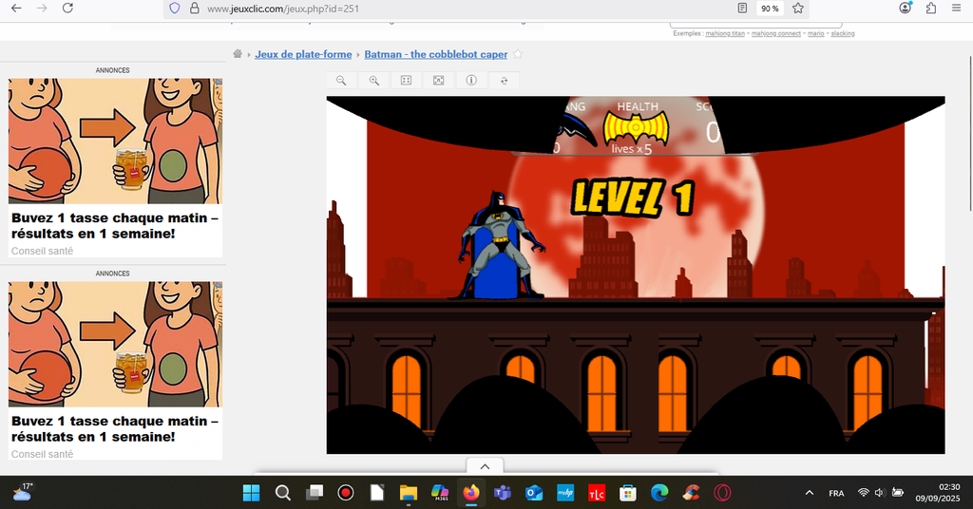Reset the 90 % zoom level indicator

770,9
